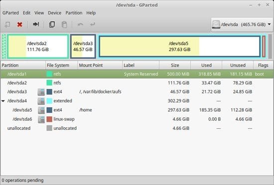Select gray unallocated block in disk graphic

pyautogui.click(x=270, y=46)
